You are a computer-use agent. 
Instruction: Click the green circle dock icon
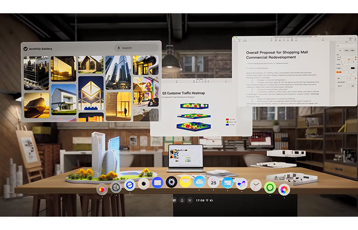point(270,188)
